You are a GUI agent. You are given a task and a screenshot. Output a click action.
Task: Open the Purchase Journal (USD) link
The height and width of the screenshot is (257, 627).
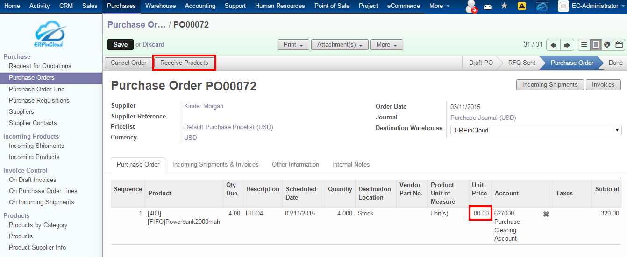tap(483, 118)
